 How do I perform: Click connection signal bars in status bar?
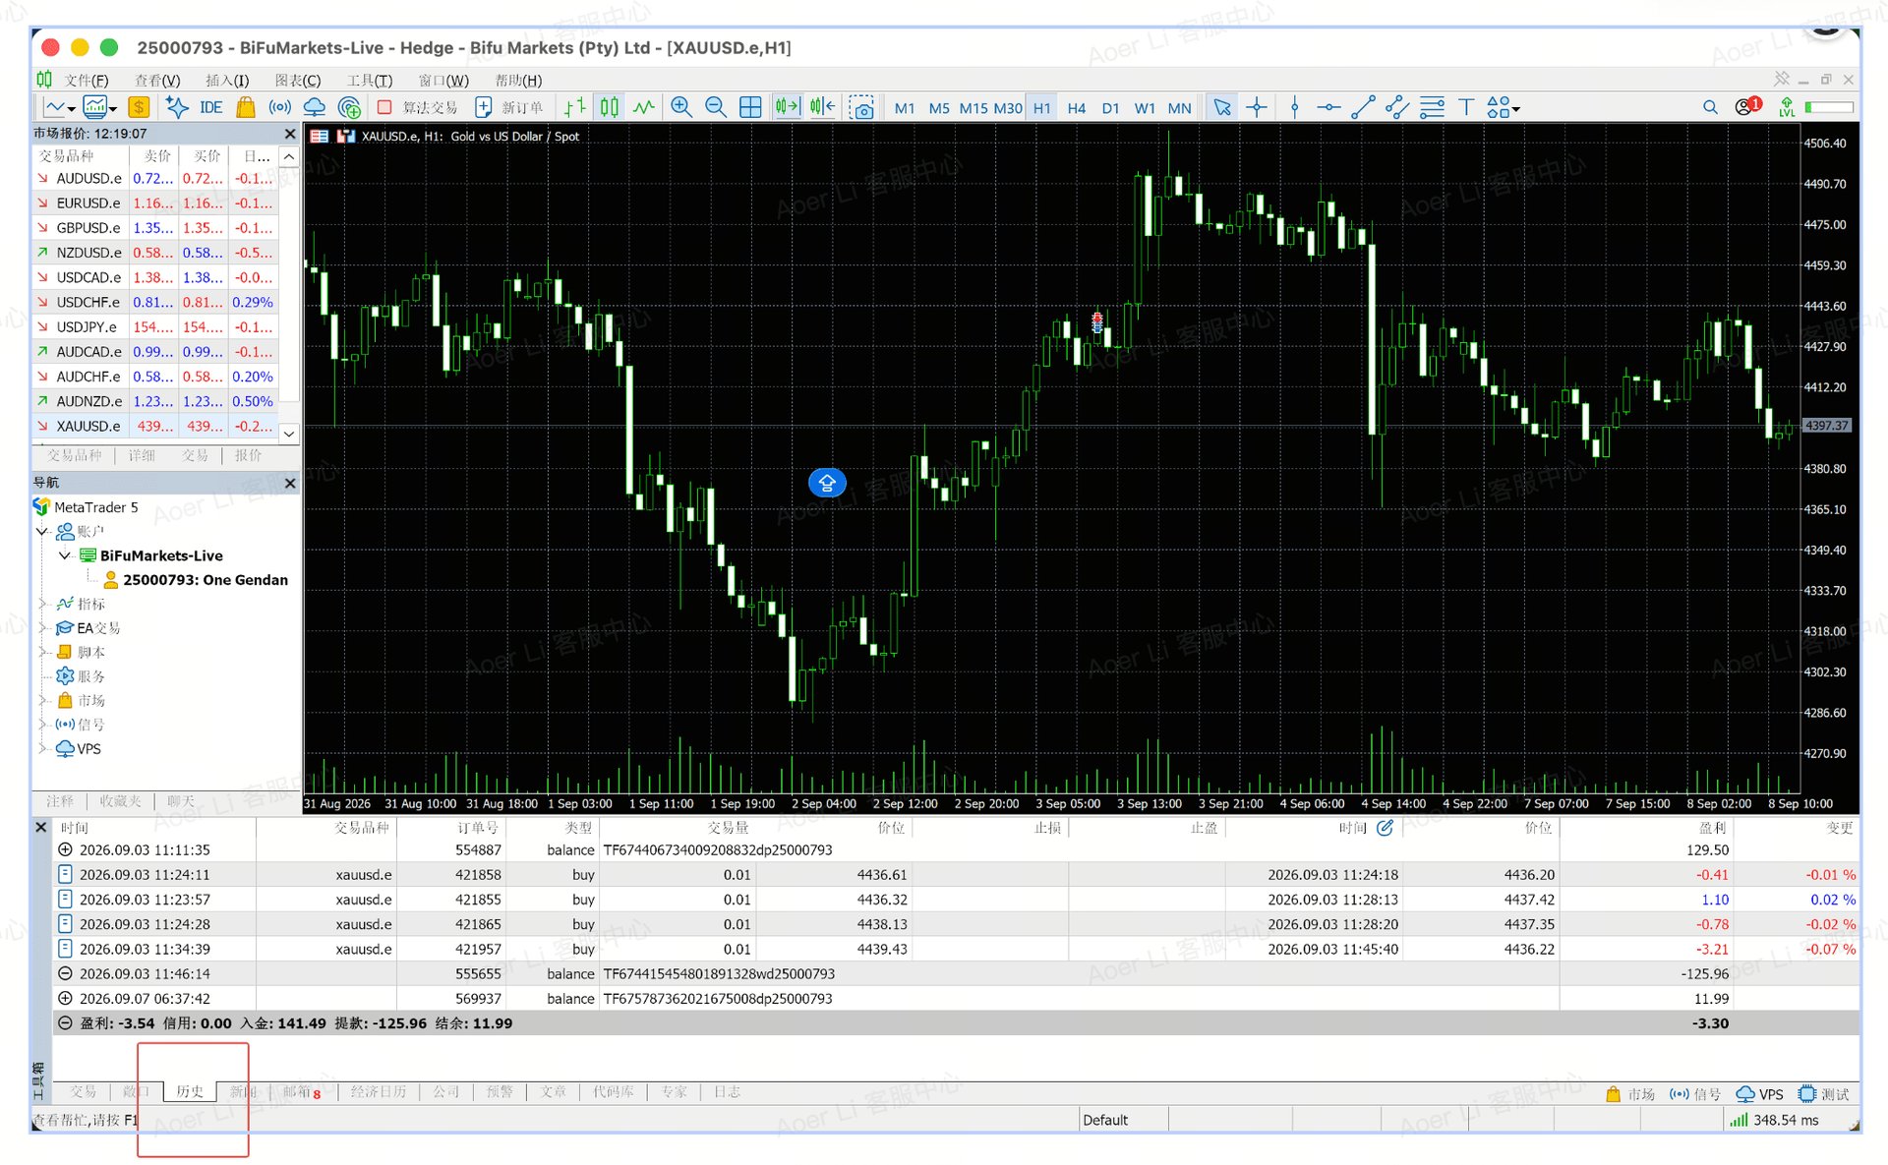pos(1739,1120)
